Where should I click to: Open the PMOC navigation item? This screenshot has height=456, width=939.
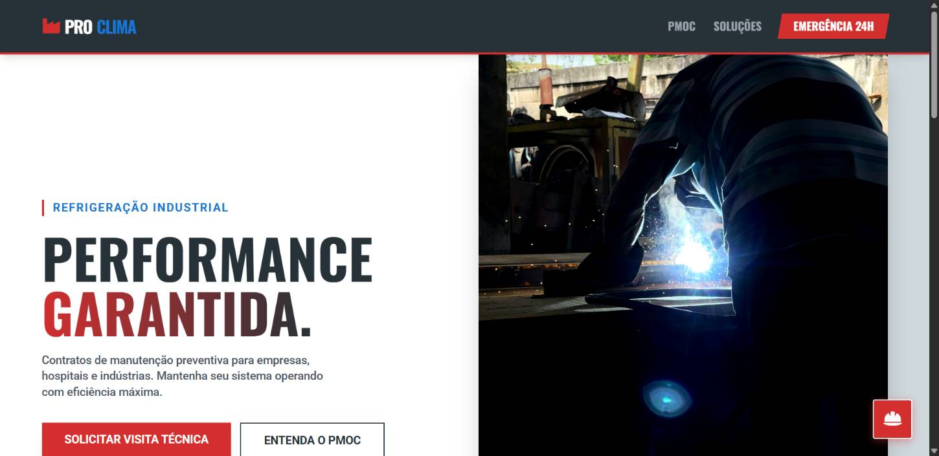click(x=681, y=27)
